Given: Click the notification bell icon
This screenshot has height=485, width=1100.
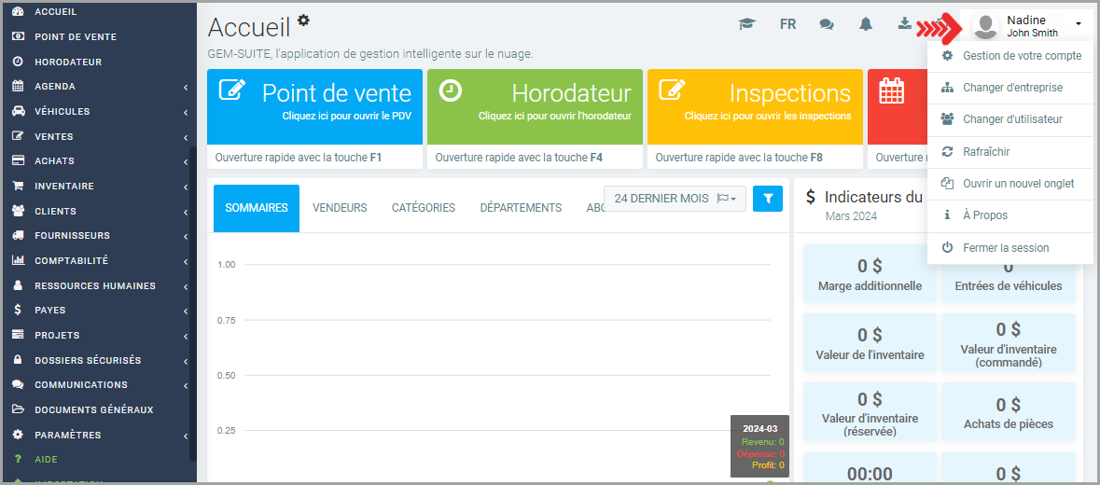Looking at the screenshot, I should click(x=866, y=24).
